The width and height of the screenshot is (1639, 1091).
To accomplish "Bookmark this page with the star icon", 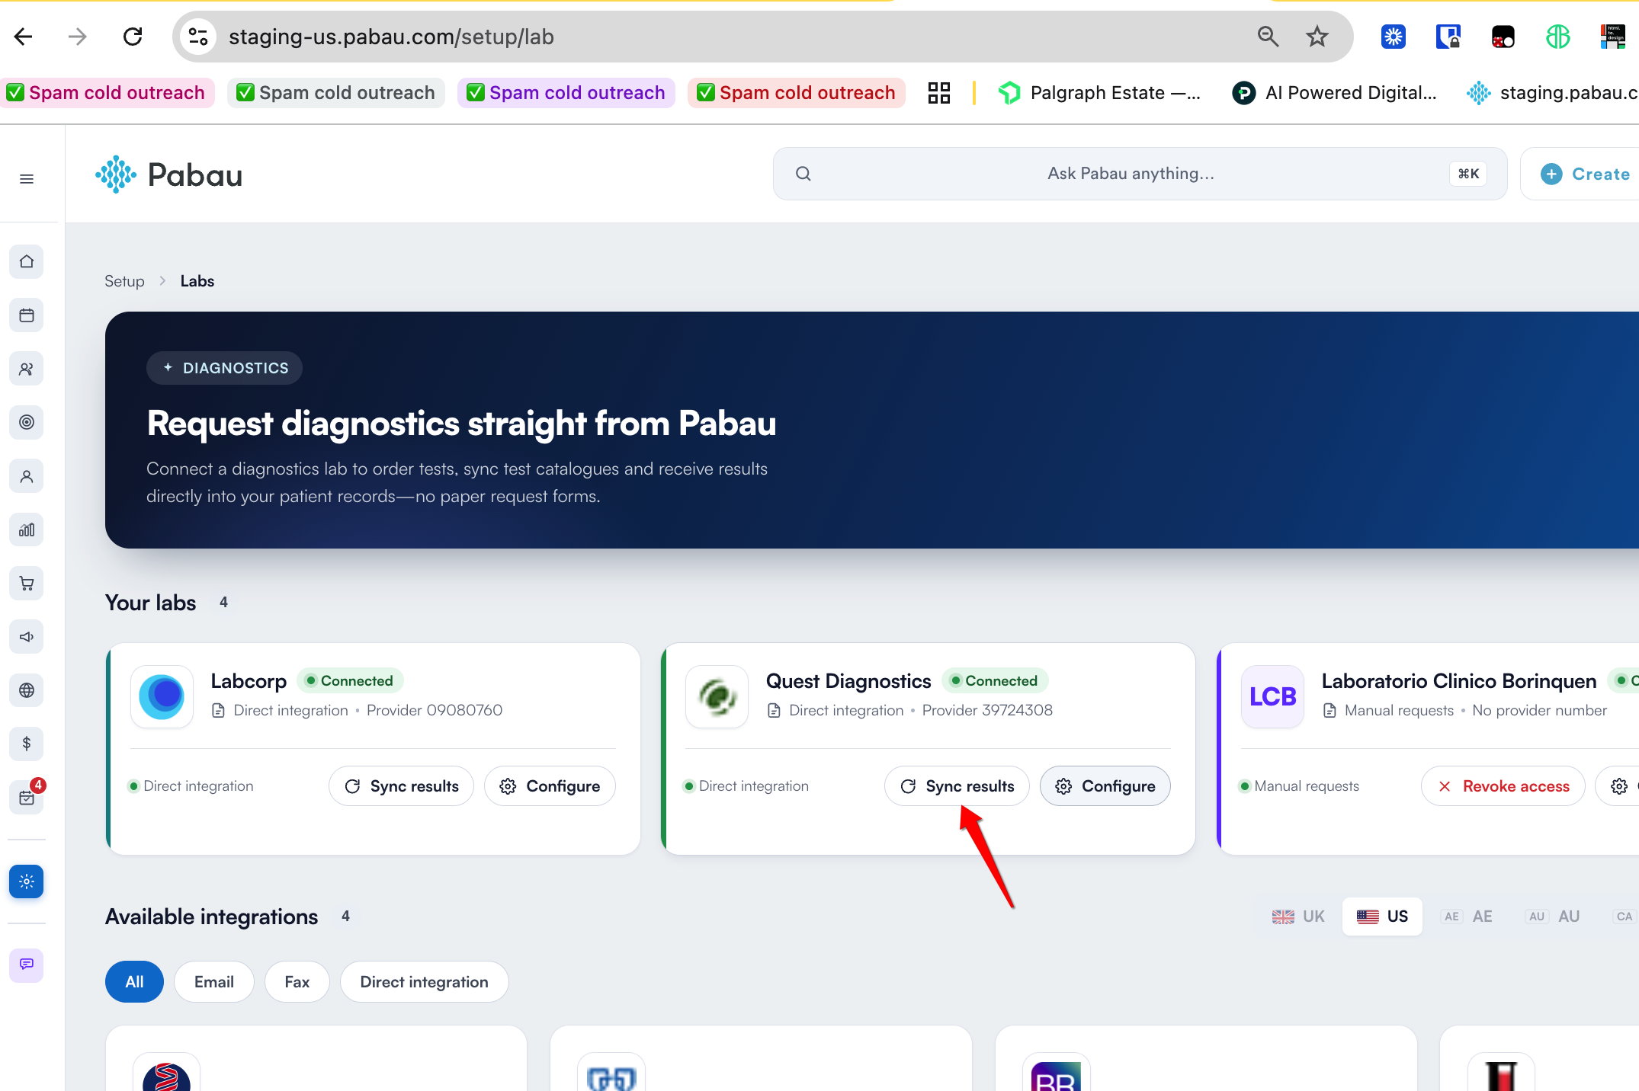I will (x=1317, y=37).
